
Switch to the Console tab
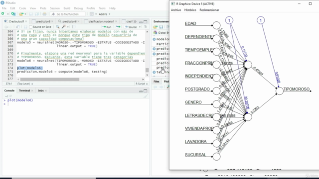[x=9, y=90]
